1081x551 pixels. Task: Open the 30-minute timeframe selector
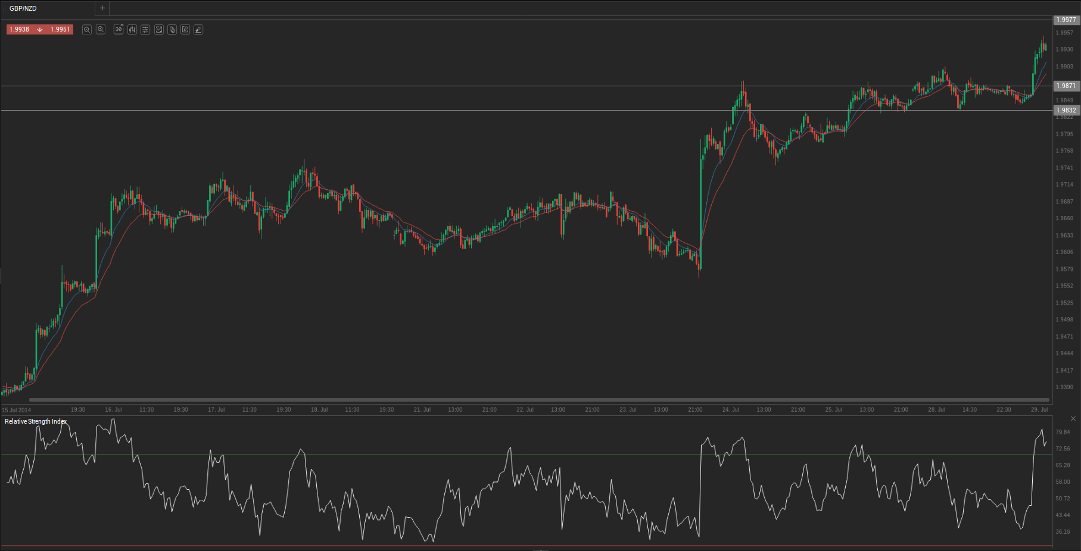tap(119, 29)
